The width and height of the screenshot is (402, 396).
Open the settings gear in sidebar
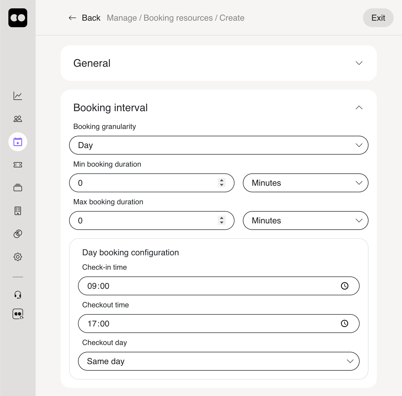[18, 257]
